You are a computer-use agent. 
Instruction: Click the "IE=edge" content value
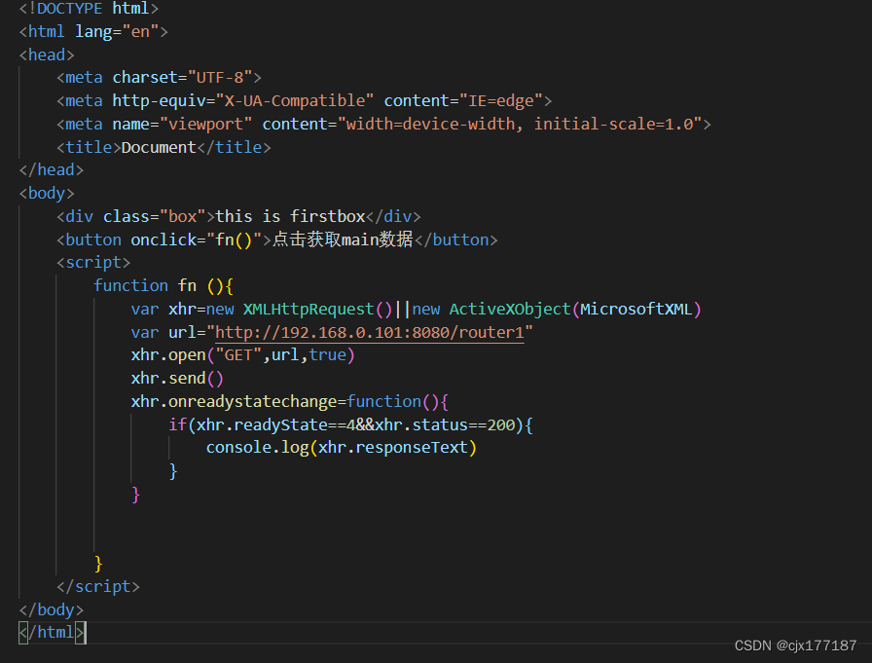point(500,100)
